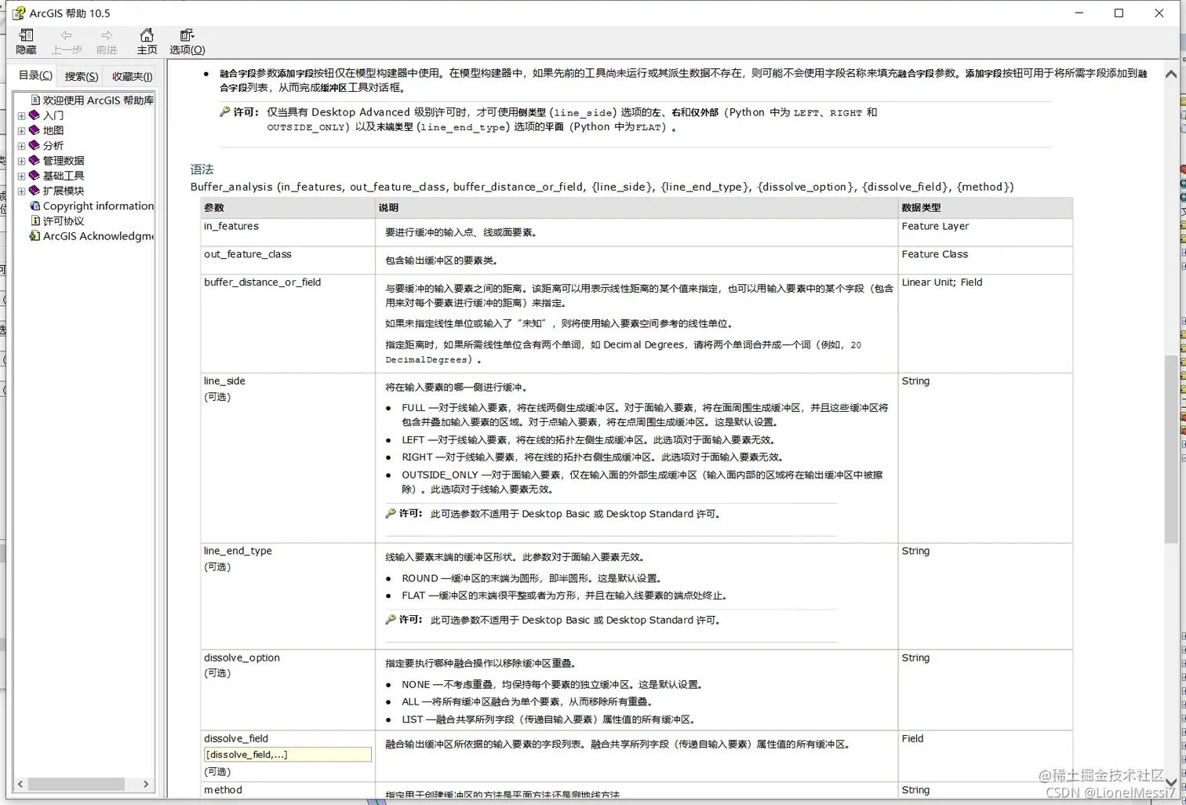This screenshot has width=1186, height=805.
Task: Click key icon in line_side license note
Action: (x=391, y=513)
